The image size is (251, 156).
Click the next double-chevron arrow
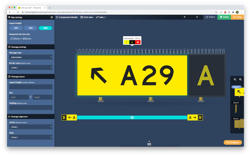197,17
